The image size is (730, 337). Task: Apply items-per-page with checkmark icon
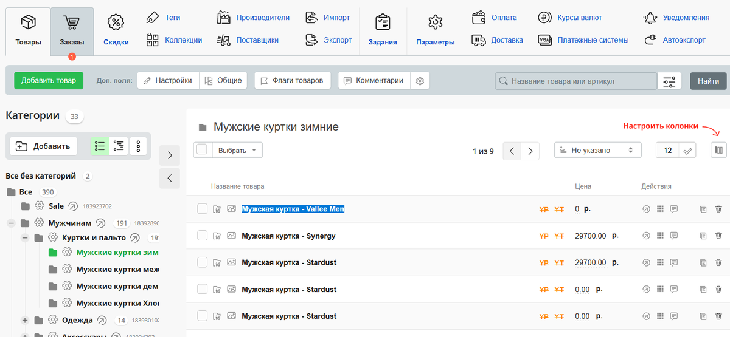click(x=688, y=150)
